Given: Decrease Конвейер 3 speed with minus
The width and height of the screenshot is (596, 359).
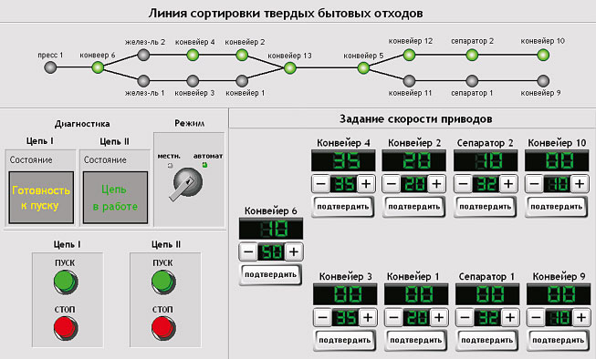Looking at the screenshot, I should [x=322, y=317].
